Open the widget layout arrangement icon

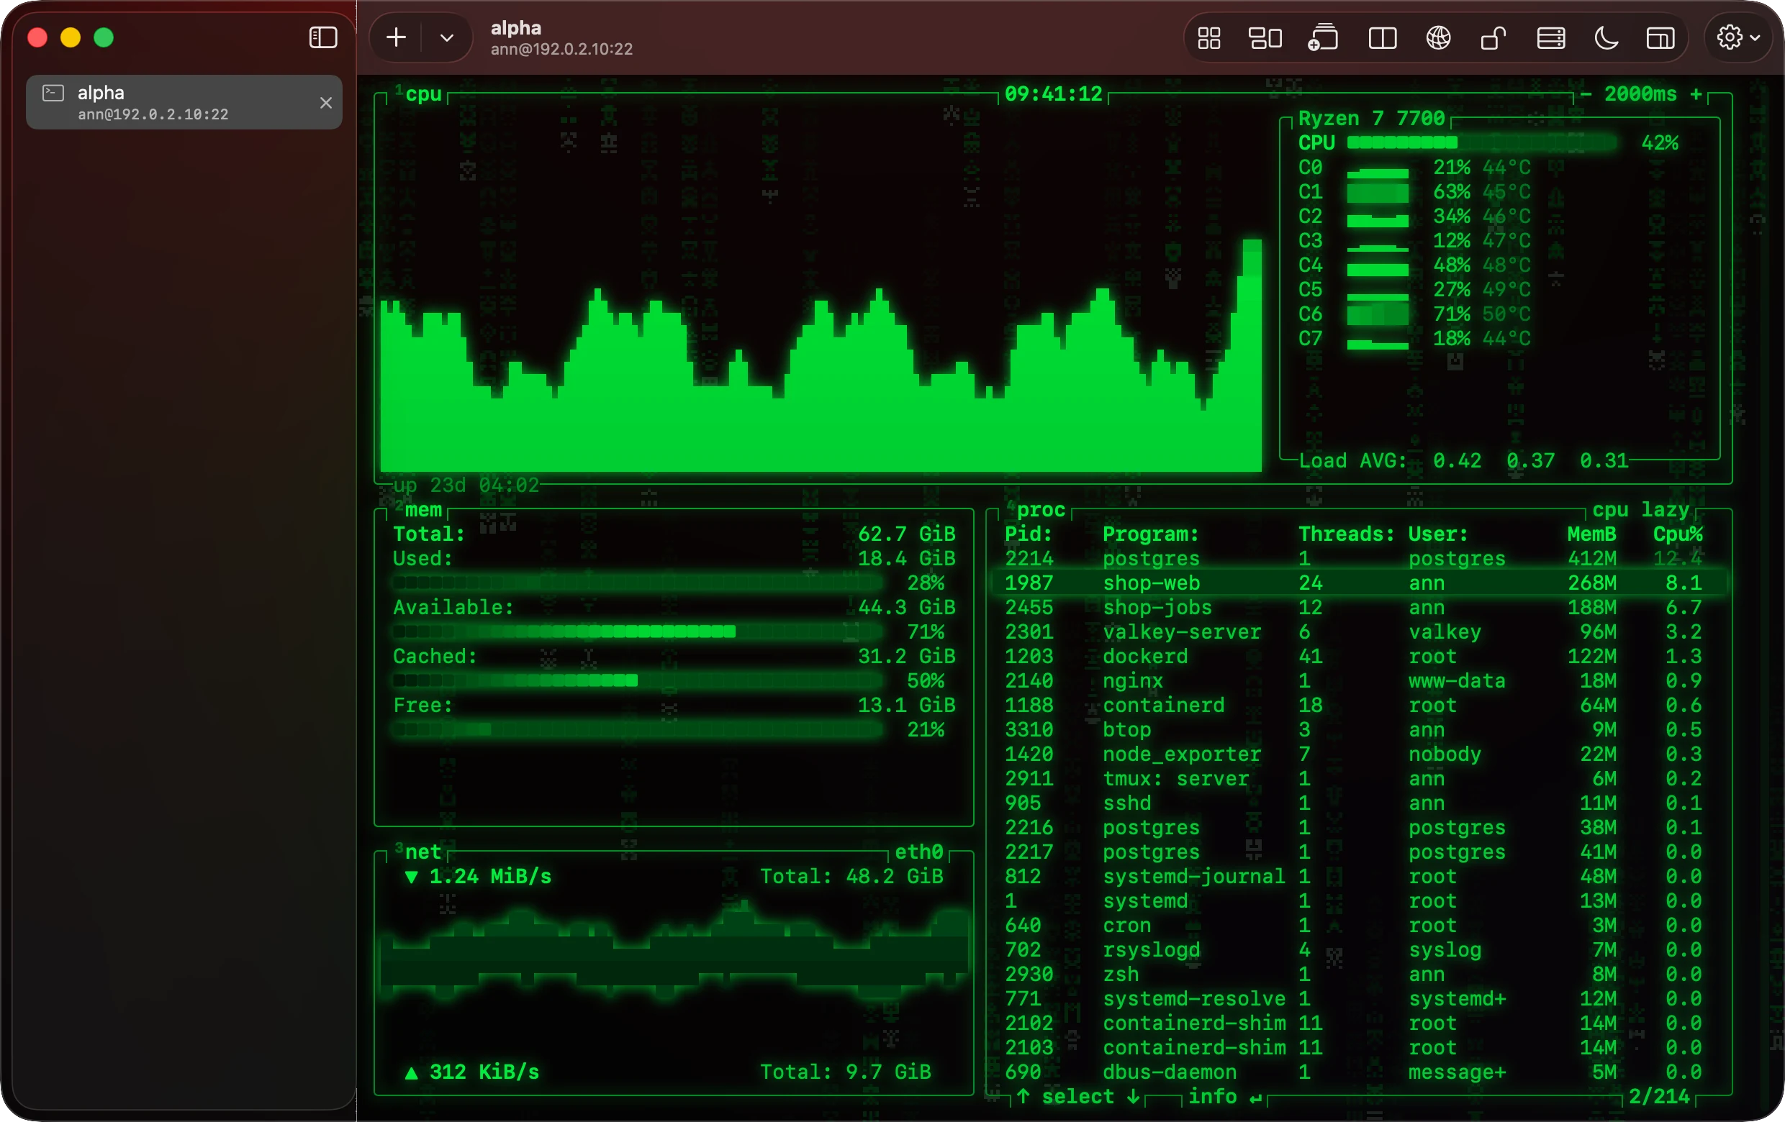coord(1265,38)
